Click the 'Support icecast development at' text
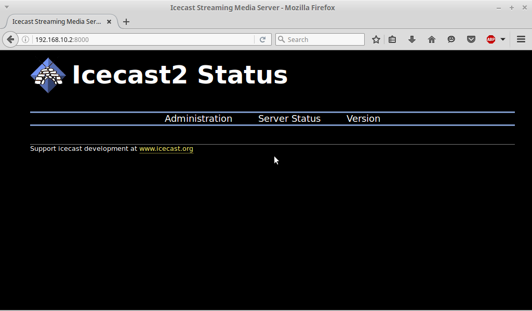 (x=84, y=149)
